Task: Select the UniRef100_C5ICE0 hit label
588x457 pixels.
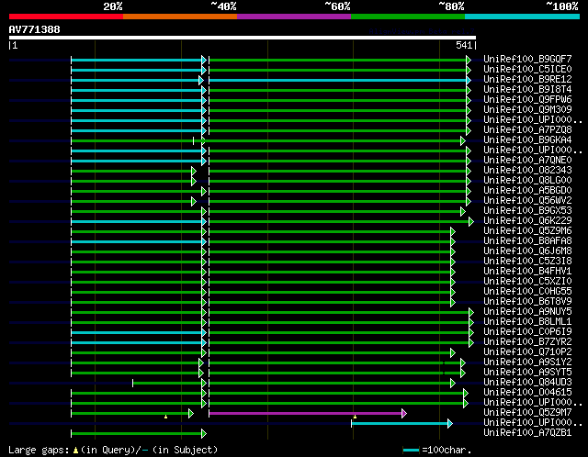Action: point(527,70)
